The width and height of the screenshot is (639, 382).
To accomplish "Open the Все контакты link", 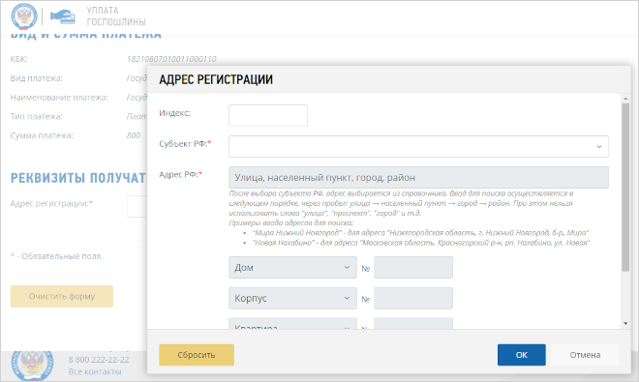I will point(95,371).
